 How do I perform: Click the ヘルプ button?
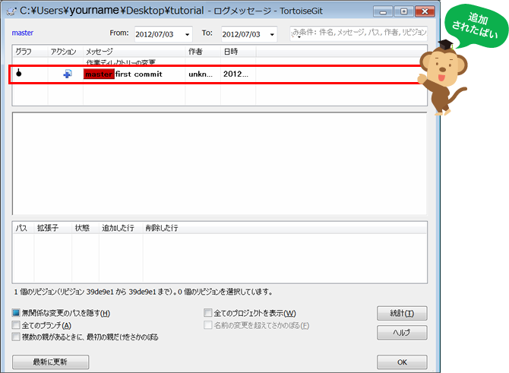click(402, 333)
